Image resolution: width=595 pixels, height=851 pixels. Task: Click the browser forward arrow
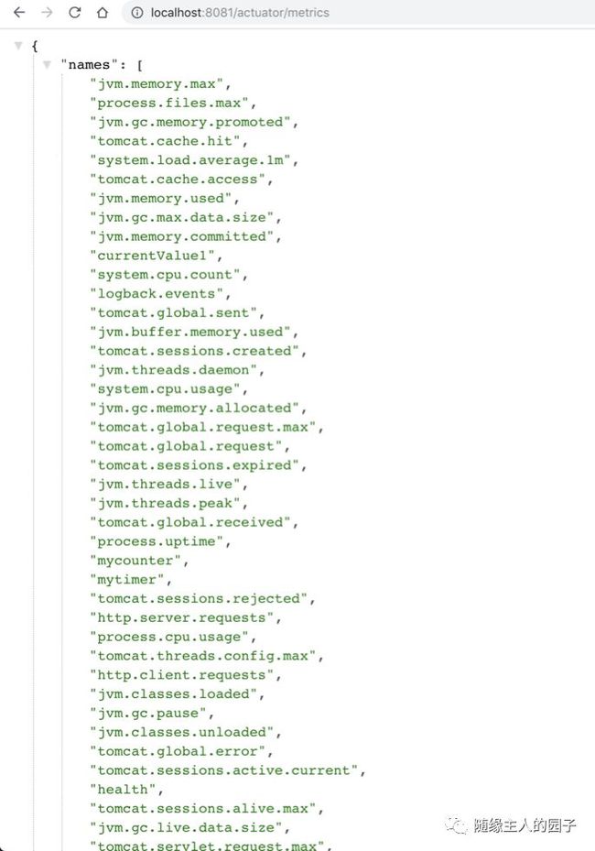[48, 13]
